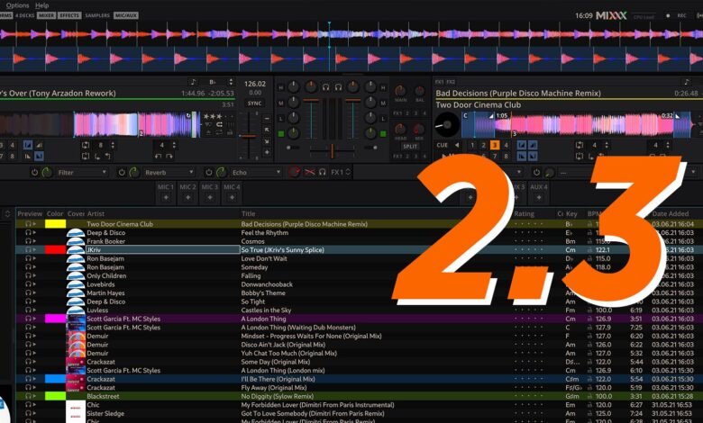Open Filter effect dropdown

coord(82,172)
